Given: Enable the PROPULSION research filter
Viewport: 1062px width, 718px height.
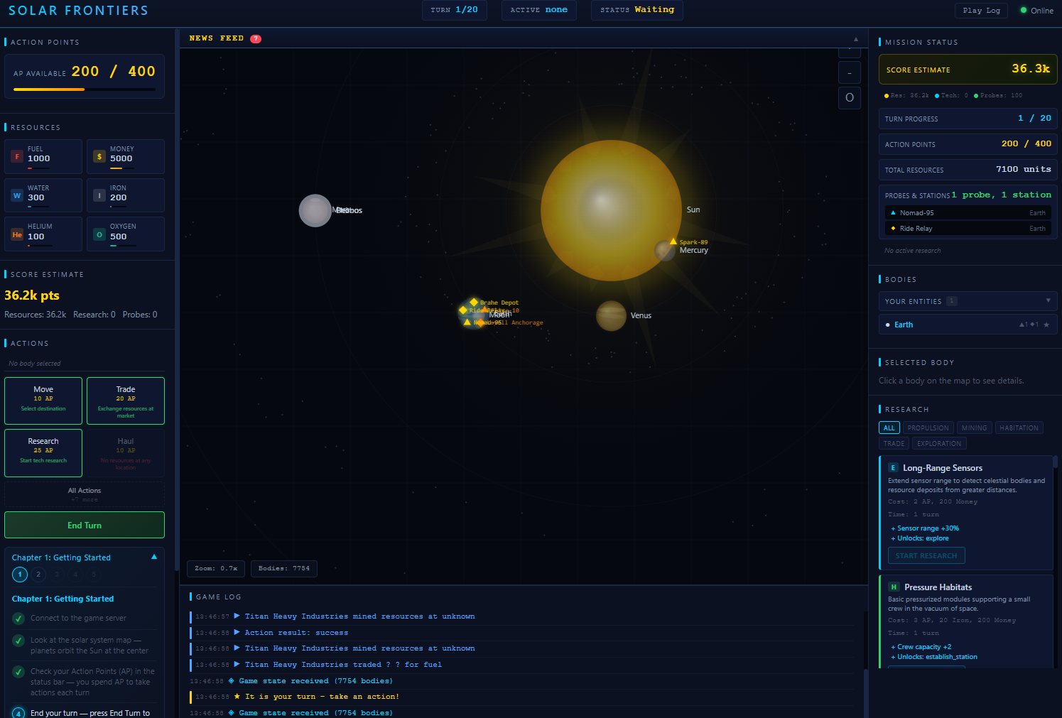Looking at the screenshot, I should 928,427.
